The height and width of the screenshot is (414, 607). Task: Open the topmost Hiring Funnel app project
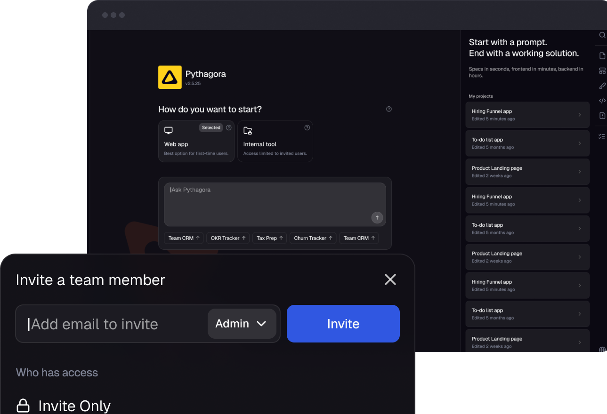[527, 115]
